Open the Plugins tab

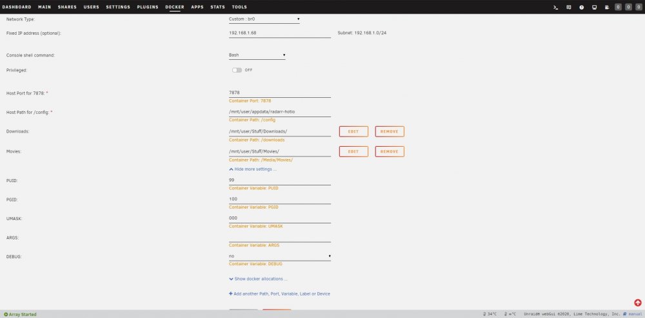click(148, 7)
